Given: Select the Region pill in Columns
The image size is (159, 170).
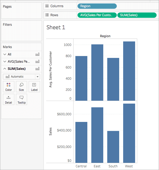Looking at the screenshot, I should pos(97,6).
